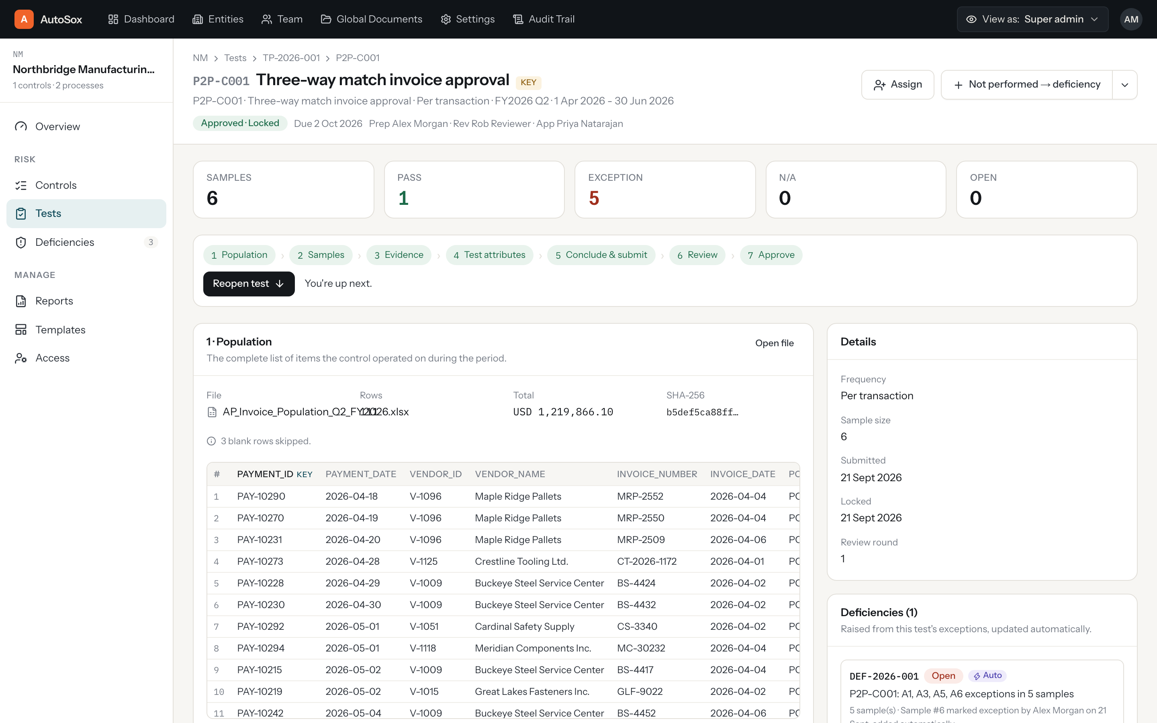The width and height of the screenshot is (1157, 723).
Task: Click the Deficiencies shield icon
Action: [x=21, y=242]
